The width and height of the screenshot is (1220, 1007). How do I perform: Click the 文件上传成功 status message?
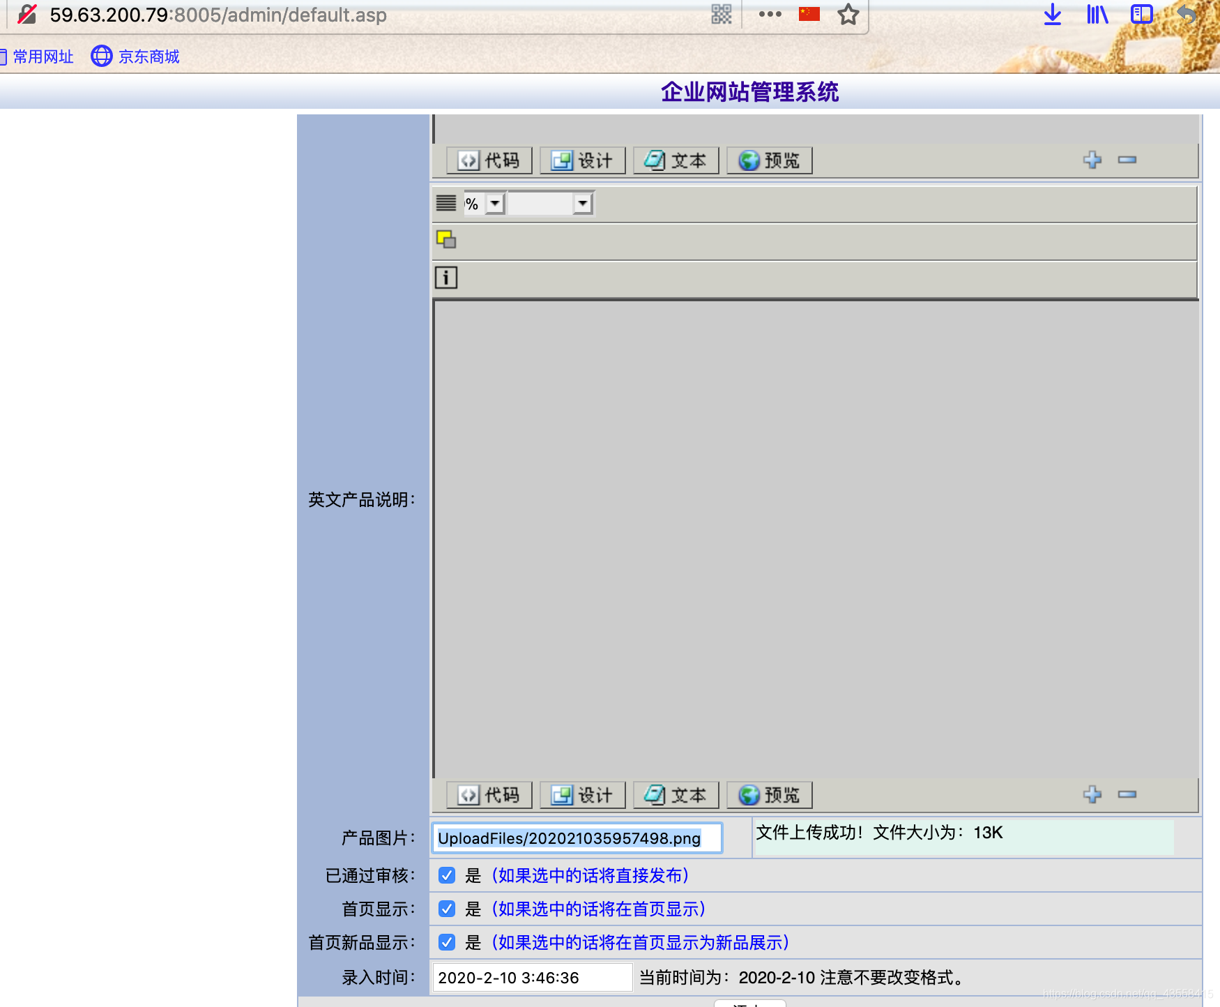pyautogui.click(x=879, y=833)
